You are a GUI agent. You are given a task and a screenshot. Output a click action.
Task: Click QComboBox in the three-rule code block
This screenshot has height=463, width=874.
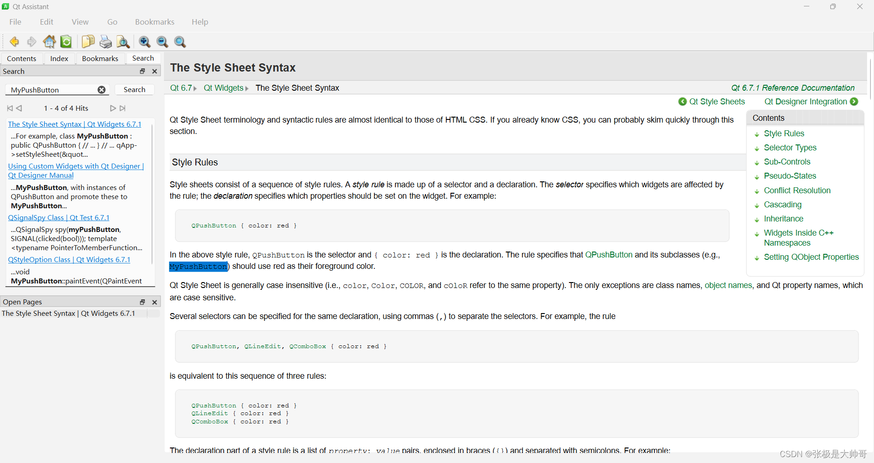point(210,422)
